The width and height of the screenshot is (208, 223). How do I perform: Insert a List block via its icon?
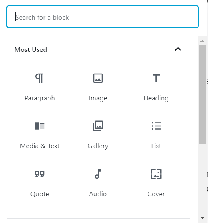[x=156, y=126]
